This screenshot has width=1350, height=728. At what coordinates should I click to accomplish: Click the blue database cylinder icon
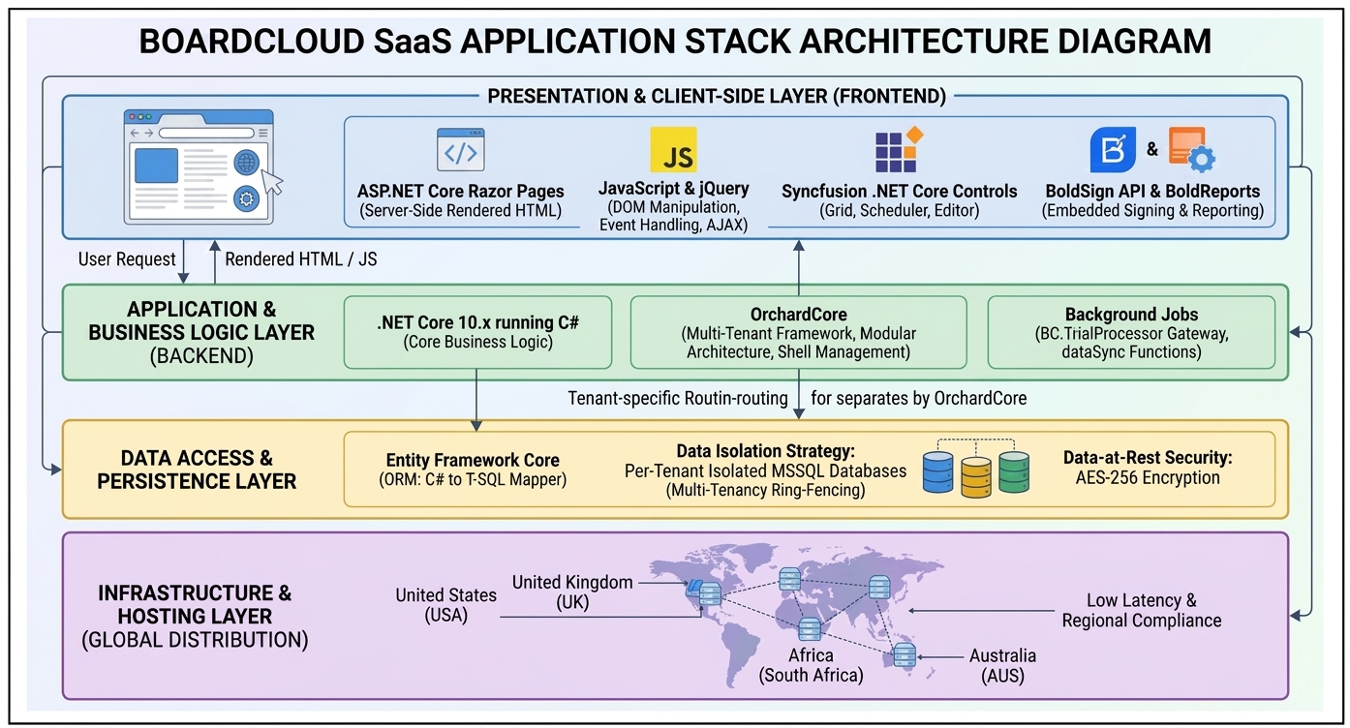click(938, 470)
